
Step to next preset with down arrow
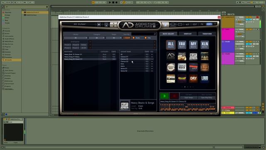point(113,26)
